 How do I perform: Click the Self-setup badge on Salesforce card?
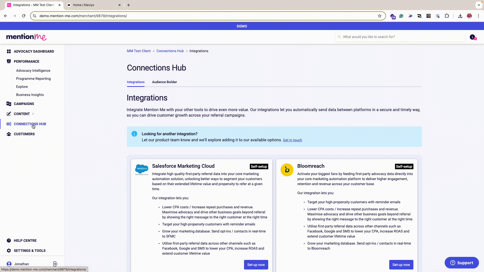point(259,166)
